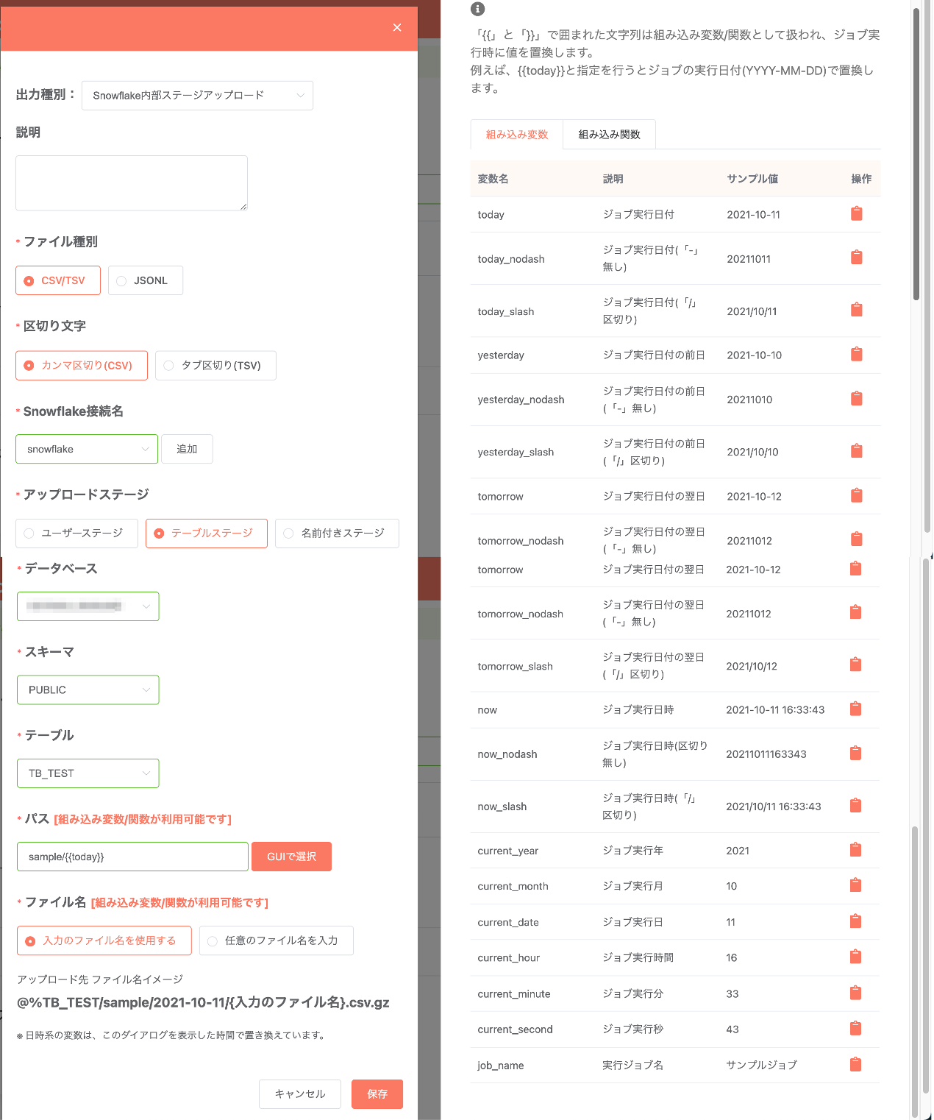This screenshot has width=934, height=1120.
Task: Open the 組み込み変数 tab
Action: (x=516, y=134)
